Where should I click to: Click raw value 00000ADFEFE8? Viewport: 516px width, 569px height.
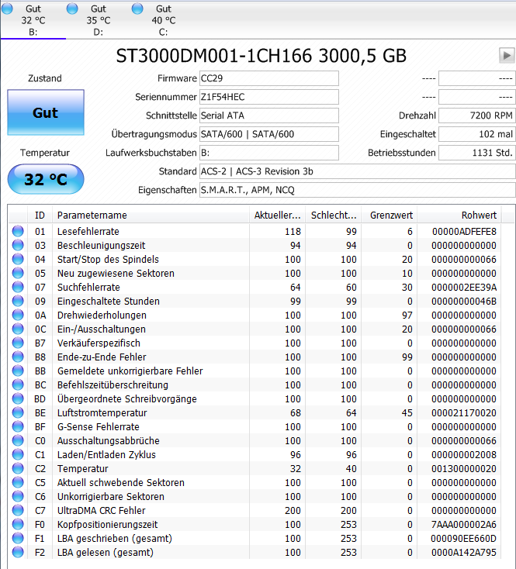coord(464,231)
